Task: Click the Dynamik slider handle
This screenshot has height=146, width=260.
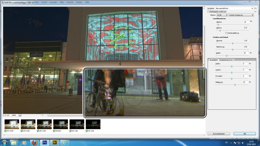Action: (x=232, y=79)
